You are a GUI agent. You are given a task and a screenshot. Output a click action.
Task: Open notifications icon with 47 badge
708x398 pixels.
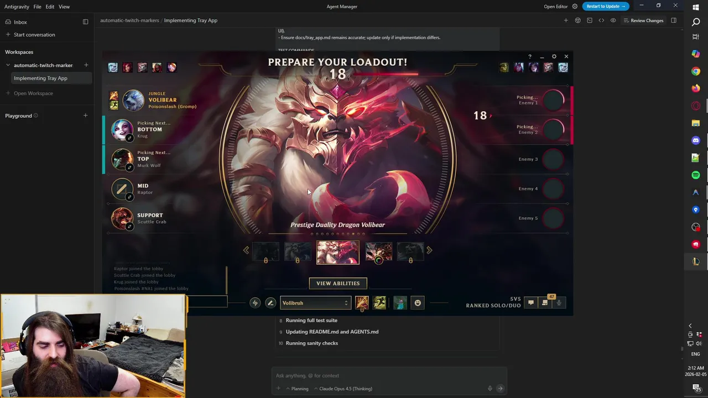click(x=545, y=302)
